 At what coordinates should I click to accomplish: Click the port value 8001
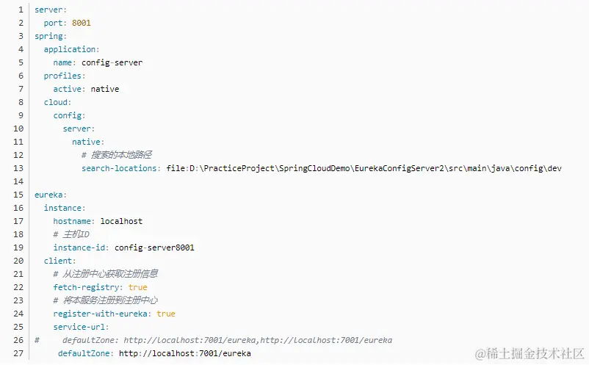pos(81,23)
